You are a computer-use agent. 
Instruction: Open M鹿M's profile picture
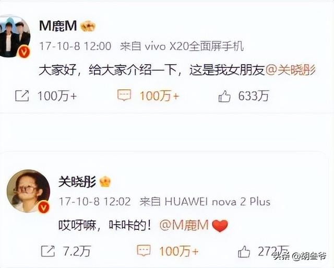tap(14, 36)
